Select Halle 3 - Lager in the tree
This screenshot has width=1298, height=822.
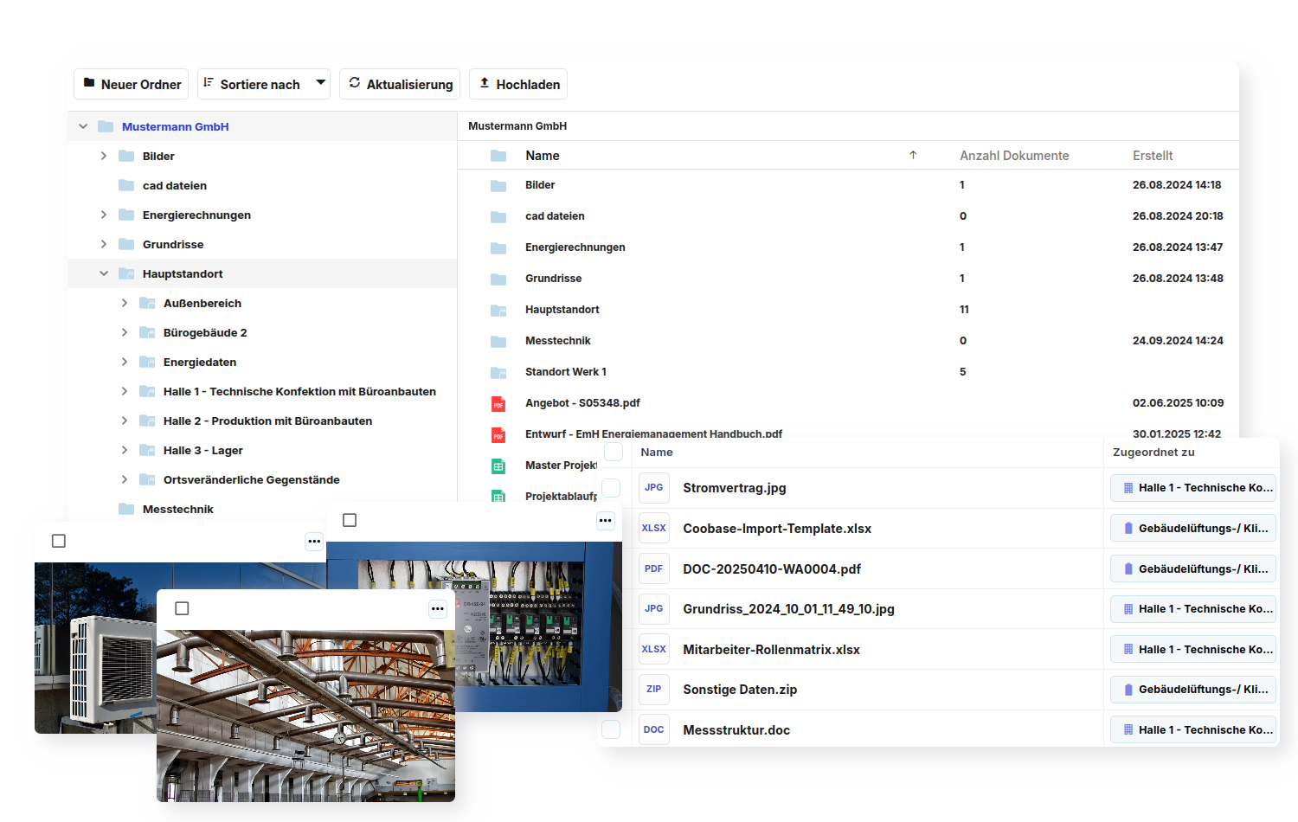[202, 451]
